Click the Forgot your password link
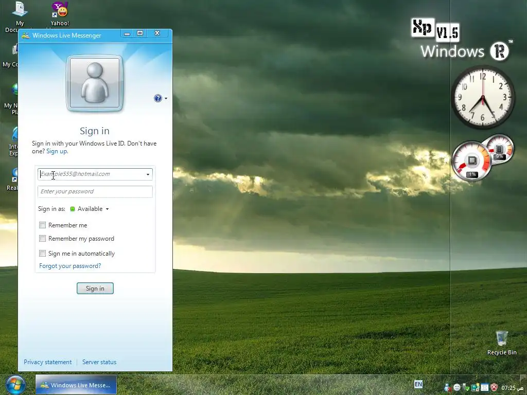The image size is (527, 395). [x=70, y=266]
